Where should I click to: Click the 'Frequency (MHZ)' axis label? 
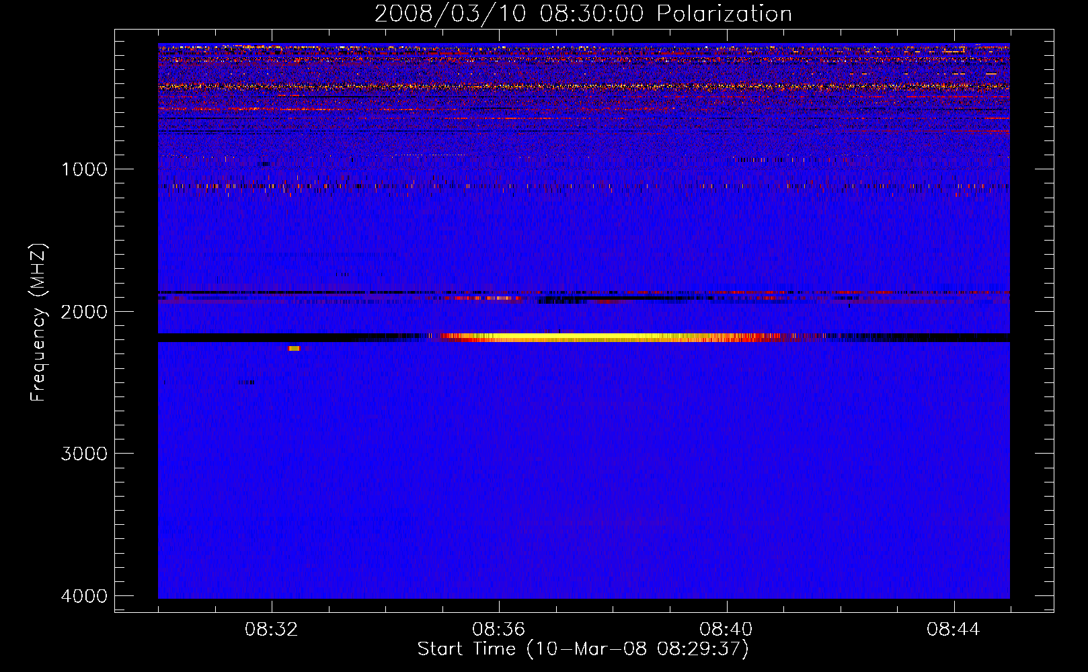[x=38, y=323]
